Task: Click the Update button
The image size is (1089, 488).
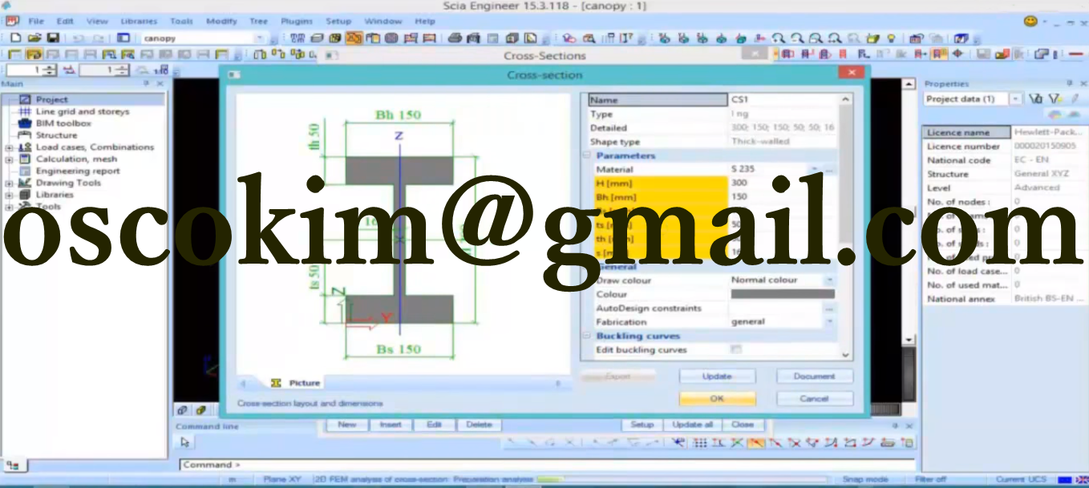Action: coord(717,376)
